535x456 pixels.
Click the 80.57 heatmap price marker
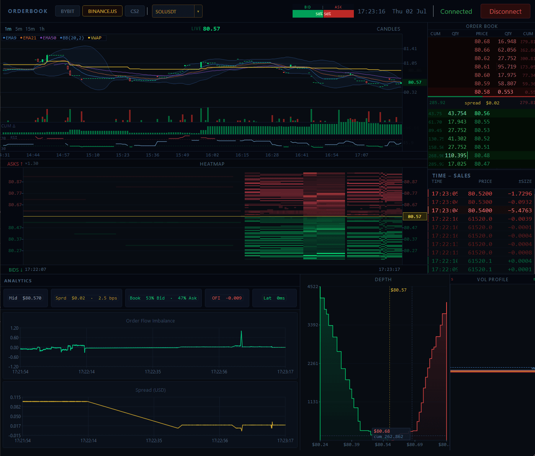pyautogui.click(x=414, y=217)
